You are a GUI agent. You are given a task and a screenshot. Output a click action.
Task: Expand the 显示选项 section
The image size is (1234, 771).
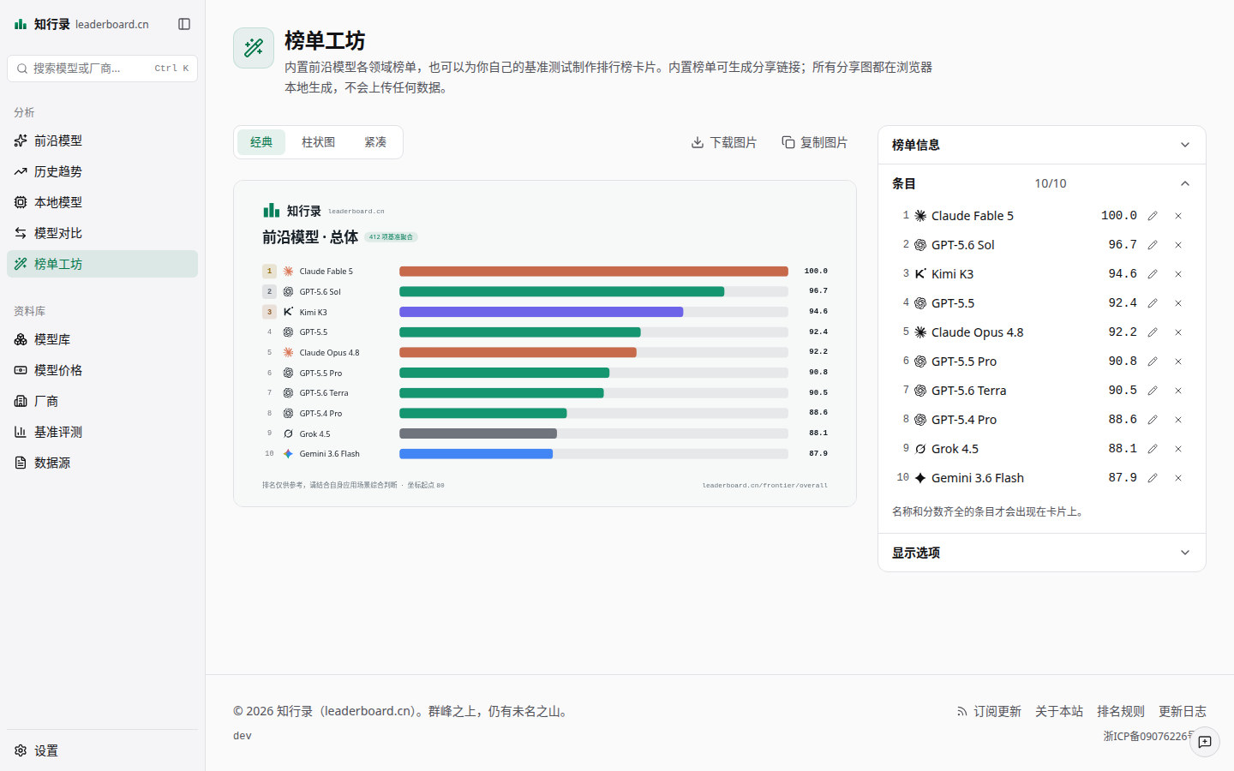pos(1042,553)
